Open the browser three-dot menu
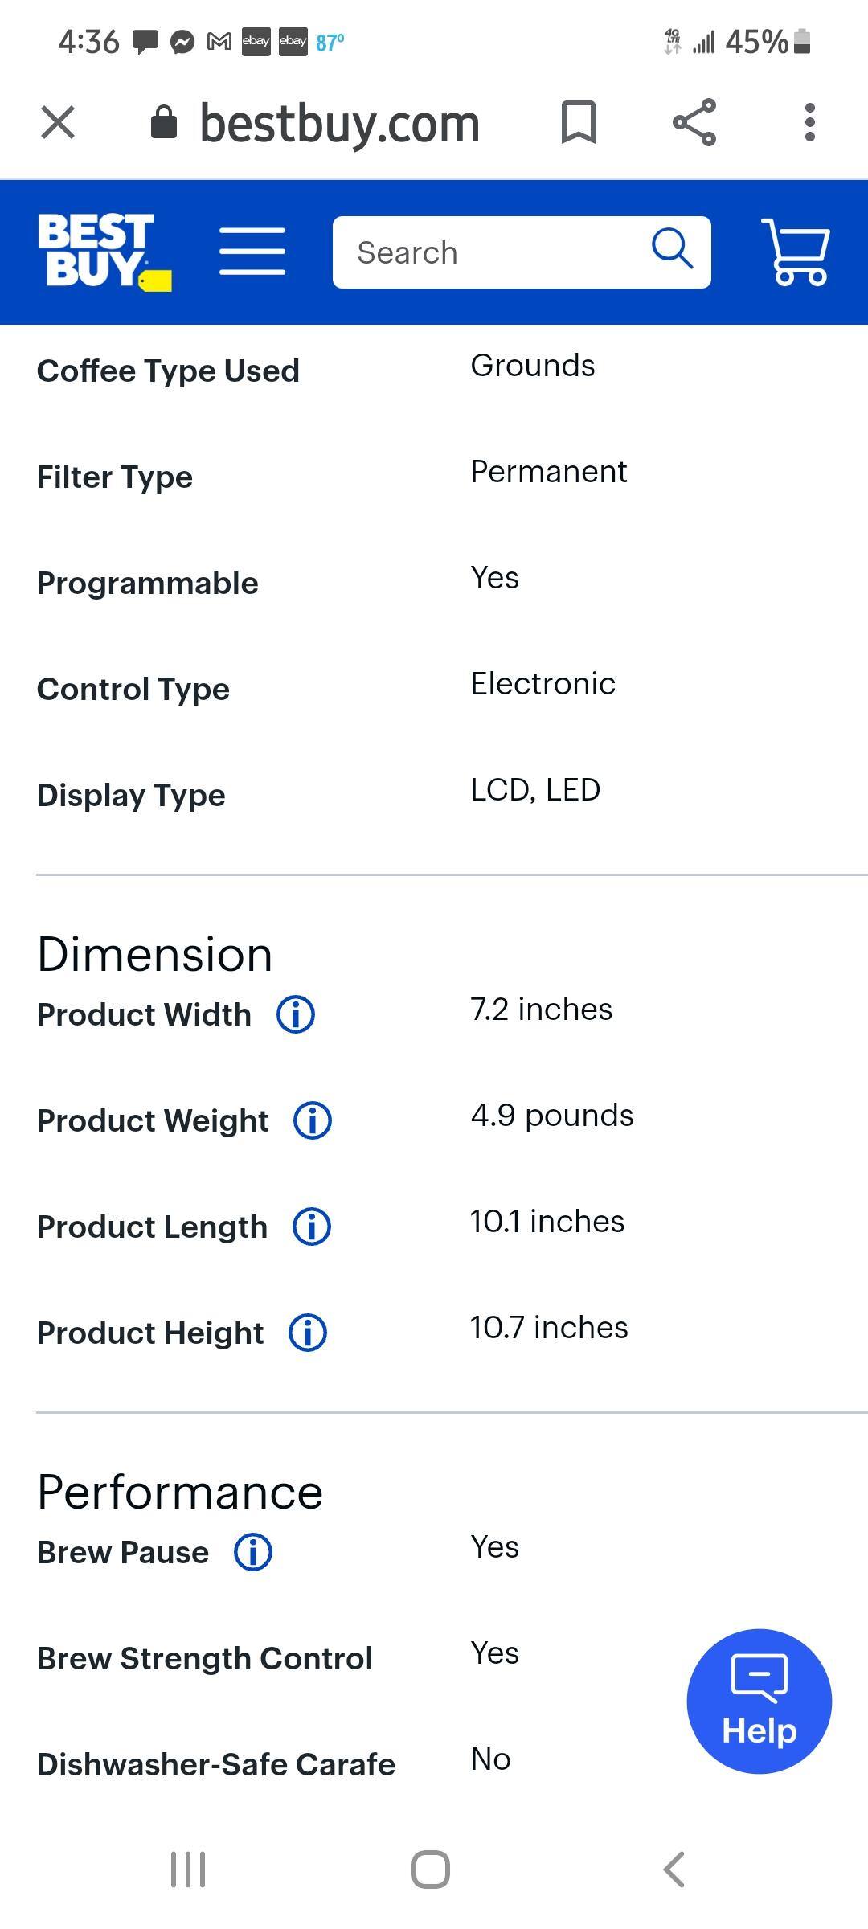This screenshot has height=1929, width=868. [x=810, y=123]
